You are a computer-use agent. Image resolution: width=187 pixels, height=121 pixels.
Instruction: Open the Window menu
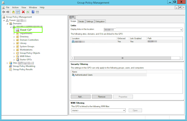[x=33, y=8]
